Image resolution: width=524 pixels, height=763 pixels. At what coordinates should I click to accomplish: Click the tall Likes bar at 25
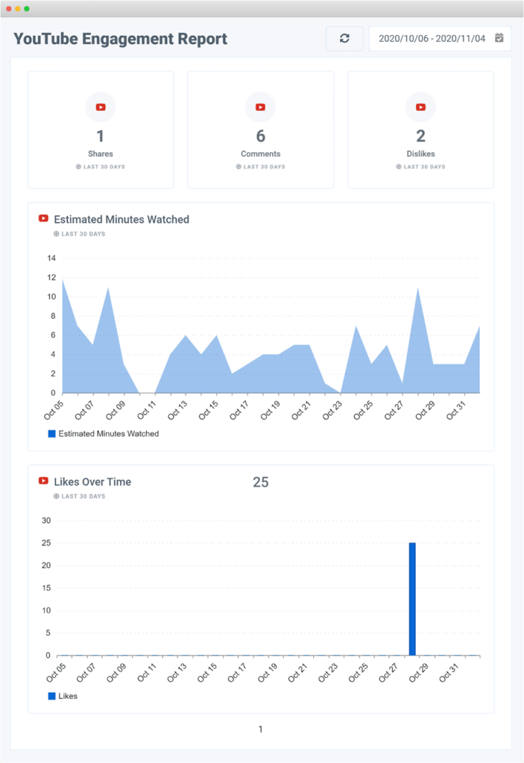click(x=412, y=599)
